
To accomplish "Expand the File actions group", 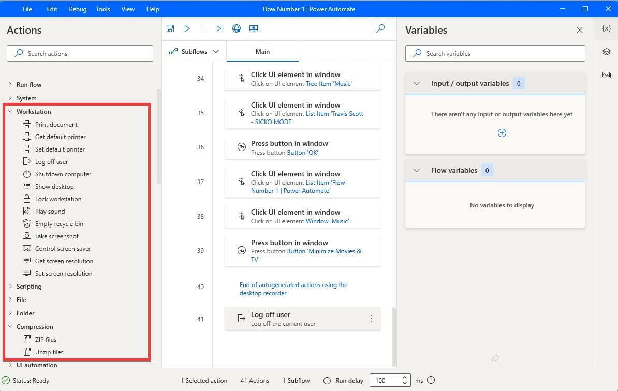I will tap(10, 299).
